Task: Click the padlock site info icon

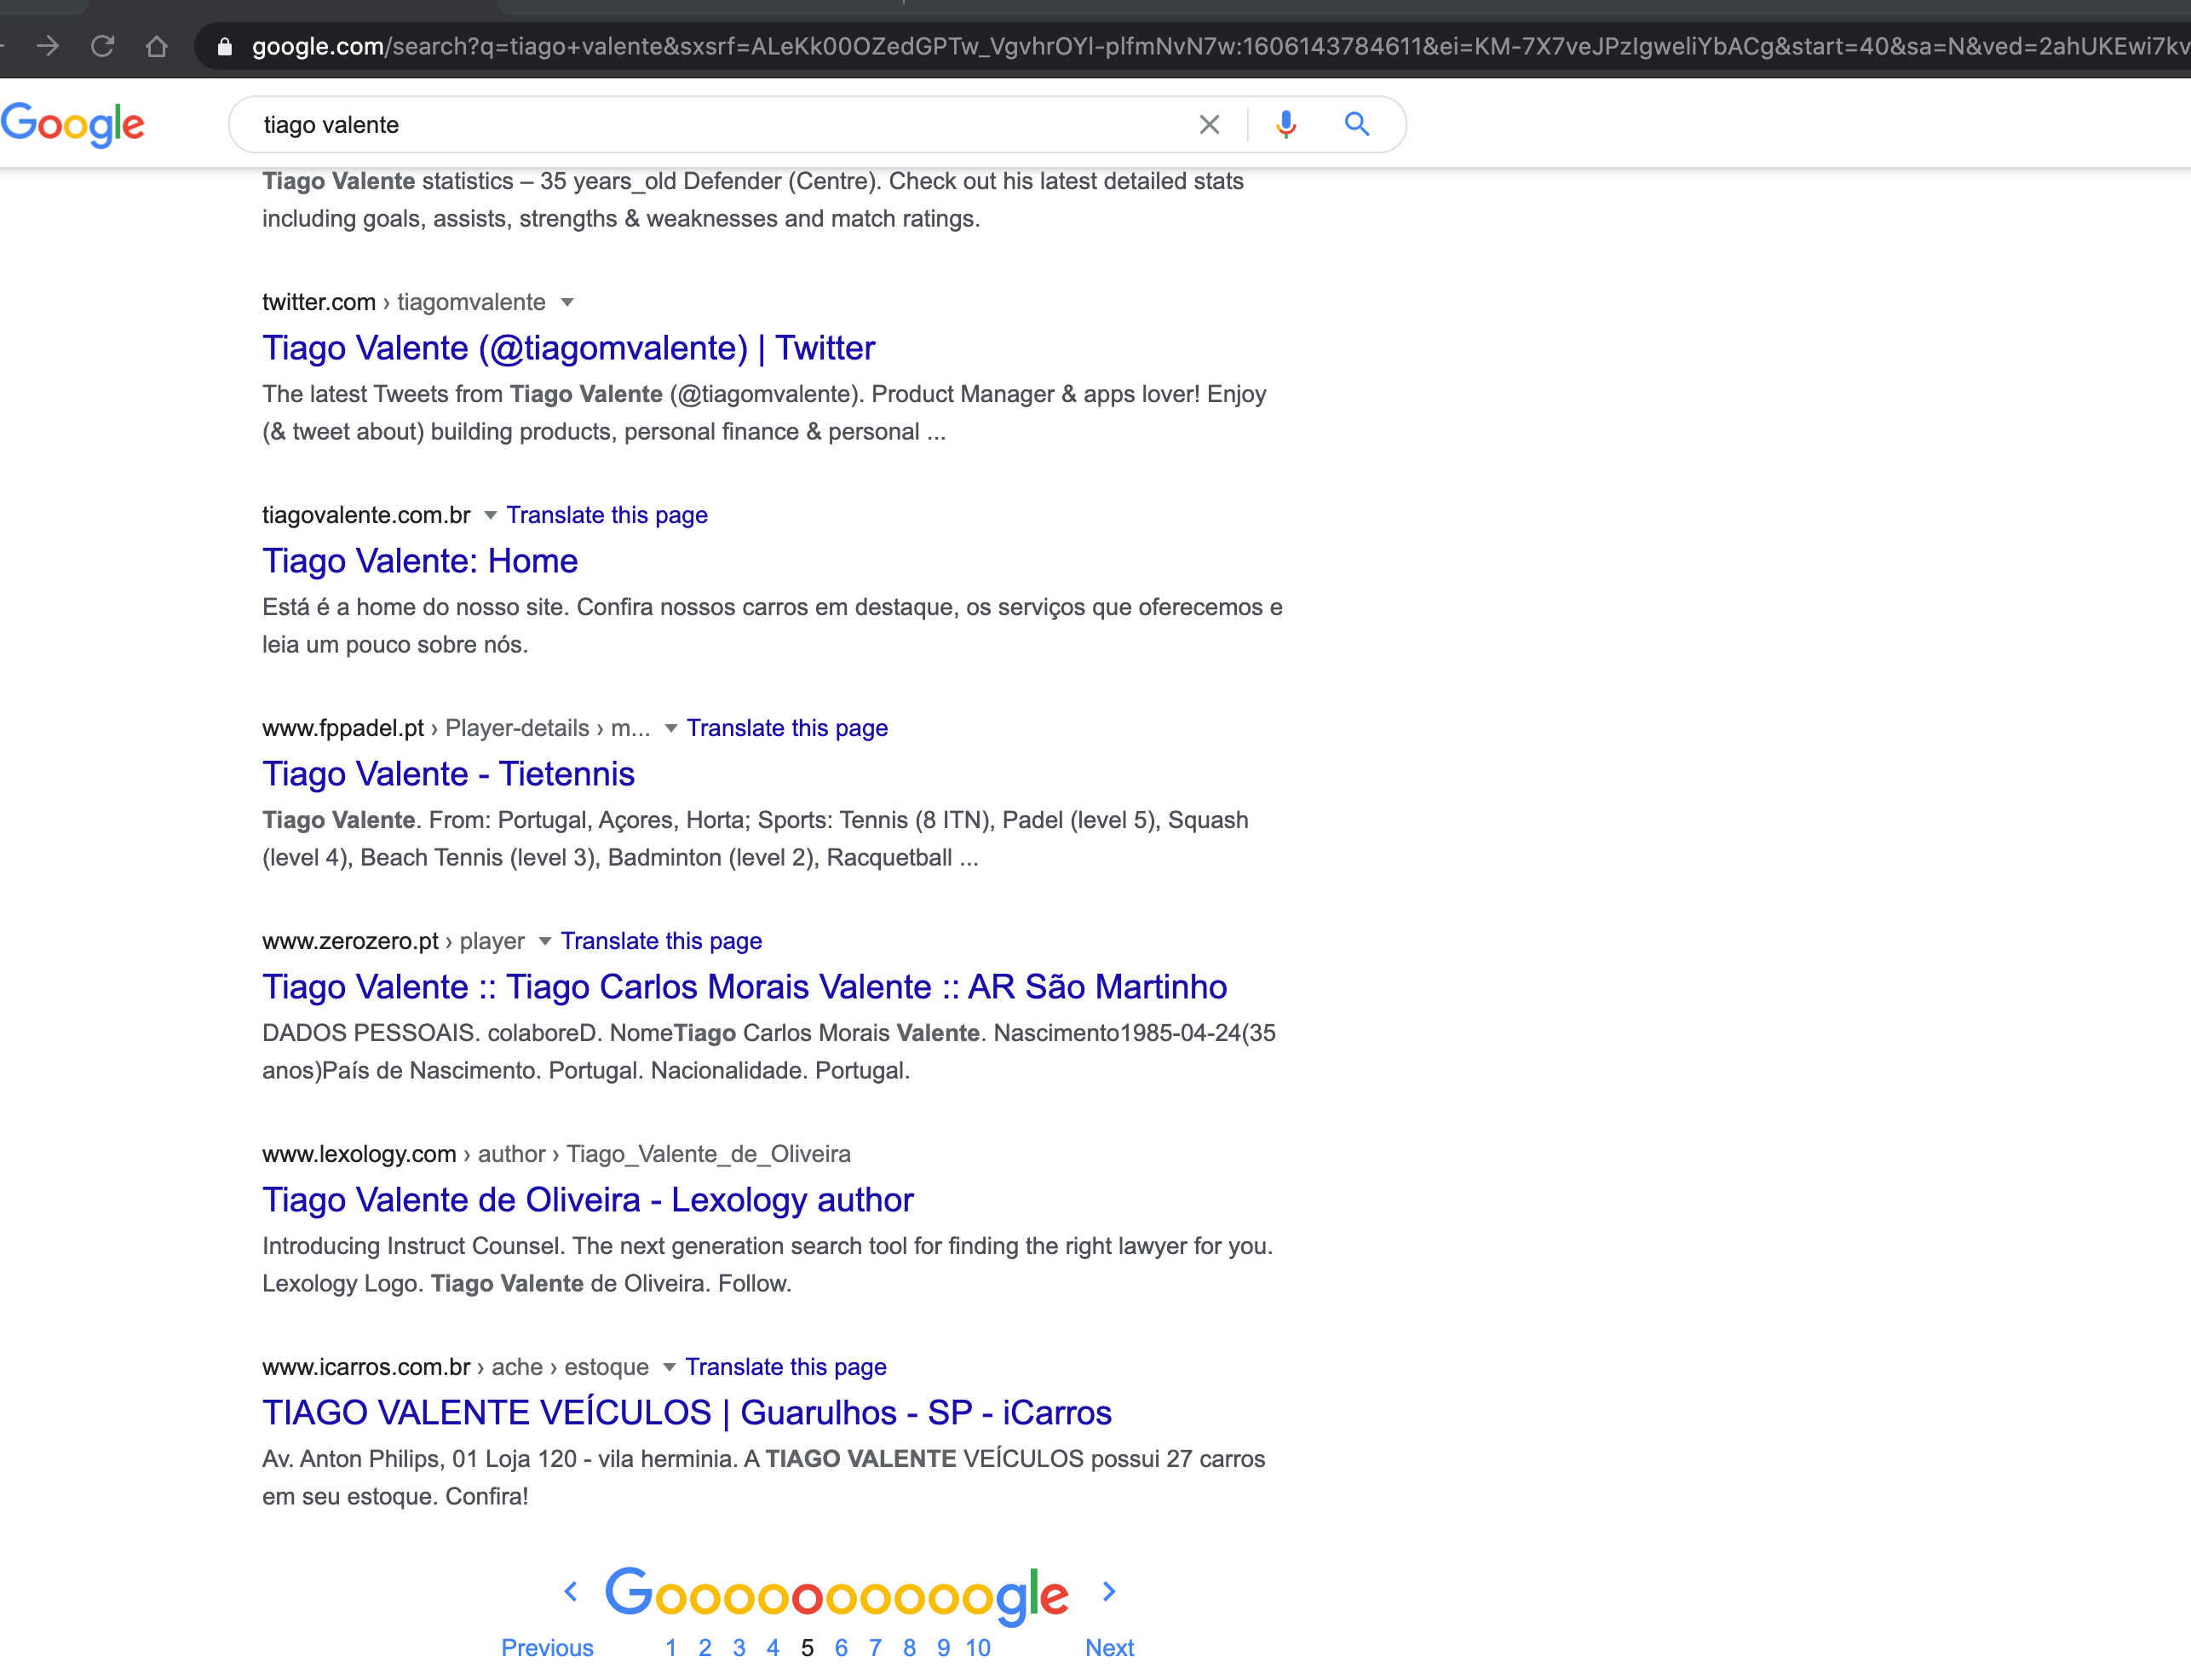Action: [x=225, y=47]
